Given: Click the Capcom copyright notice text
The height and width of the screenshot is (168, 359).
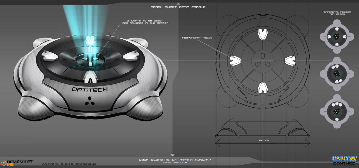Looking at the screenshot, I should [69, 164].
